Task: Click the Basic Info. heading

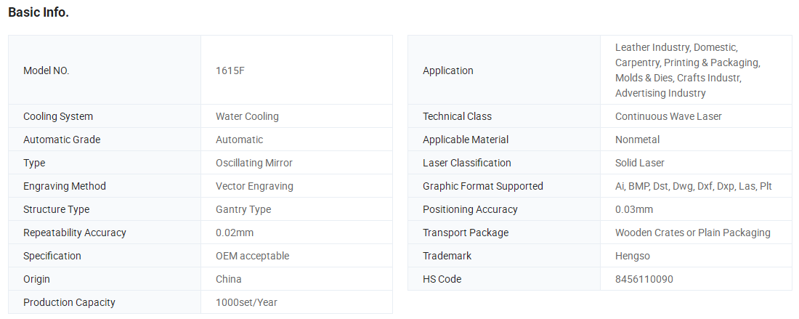Action: [38, 13]
